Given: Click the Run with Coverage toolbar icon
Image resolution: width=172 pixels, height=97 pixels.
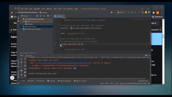Looking at the screenshot, I should (135, 12).
